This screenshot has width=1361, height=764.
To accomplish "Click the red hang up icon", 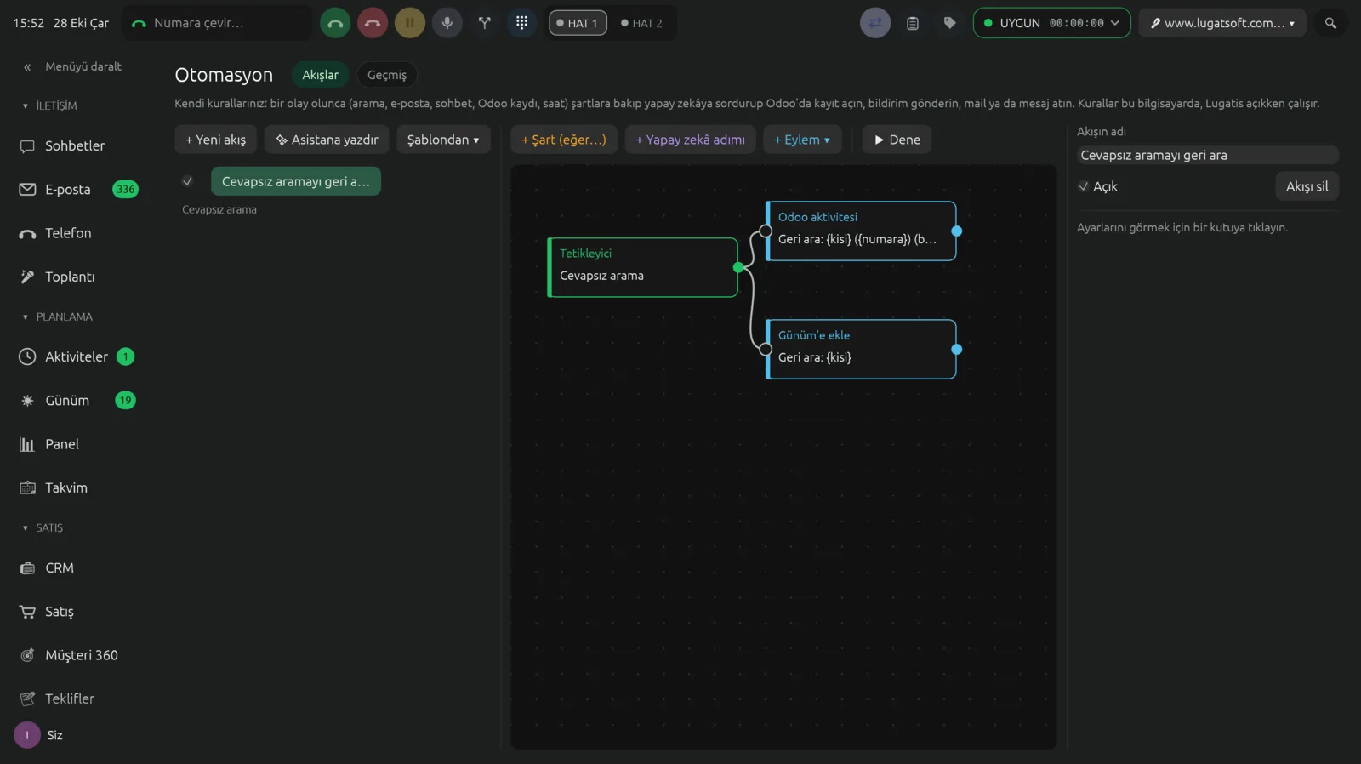I will [x=373, y=23].
